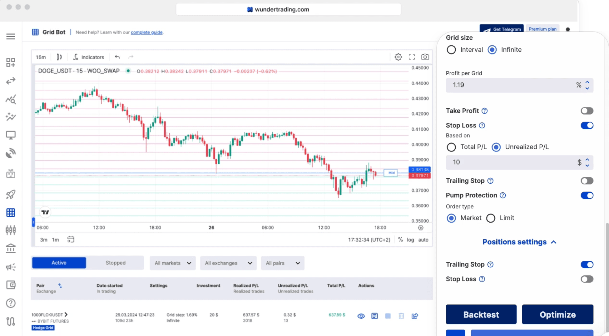609x336 pixels.
Task: Share the bot using the share icon
Action: (415, 316)
